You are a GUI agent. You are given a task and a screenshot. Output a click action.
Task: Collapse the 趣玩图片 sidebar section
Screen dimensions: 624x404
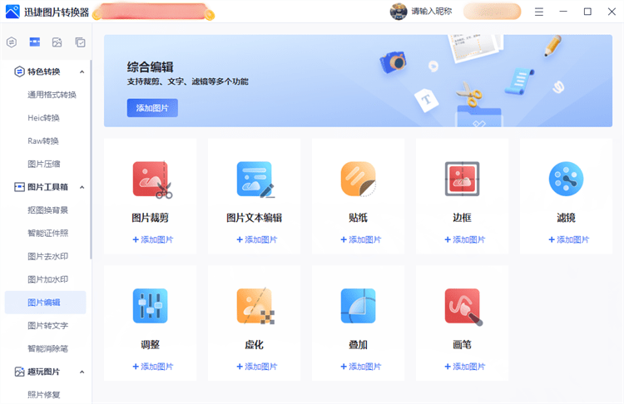point(82,372)
